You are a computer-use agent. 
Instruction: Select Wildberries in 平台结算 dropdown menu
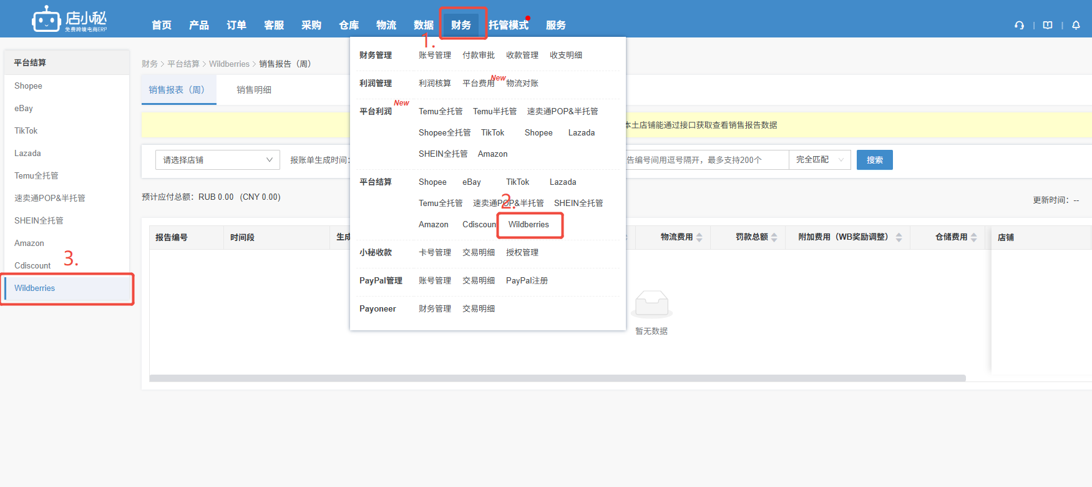(x=529, y=225)
